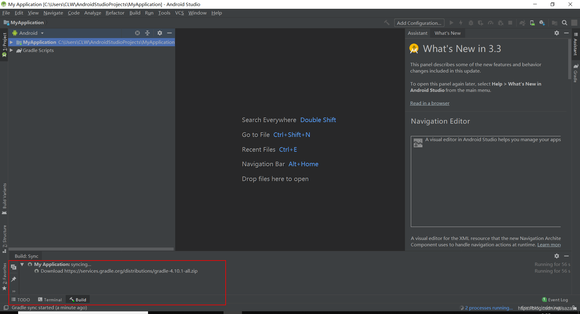Switch to the Assistant tab
Image resolution: width=580 pixels, height=314 pixels.
(x=417, y=33)
